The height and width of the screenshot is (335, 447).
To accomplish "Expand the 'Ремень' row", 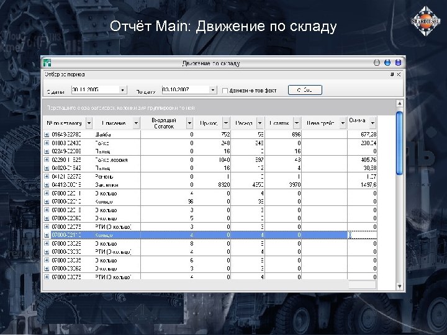I will pyautogui.click(x=47, y=176).
